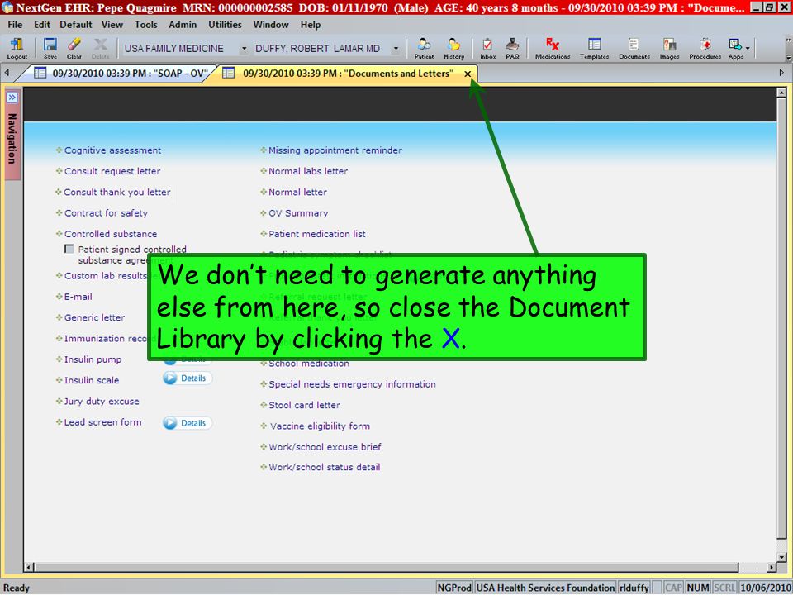Open the Work/school status detail link

[324, 467]
